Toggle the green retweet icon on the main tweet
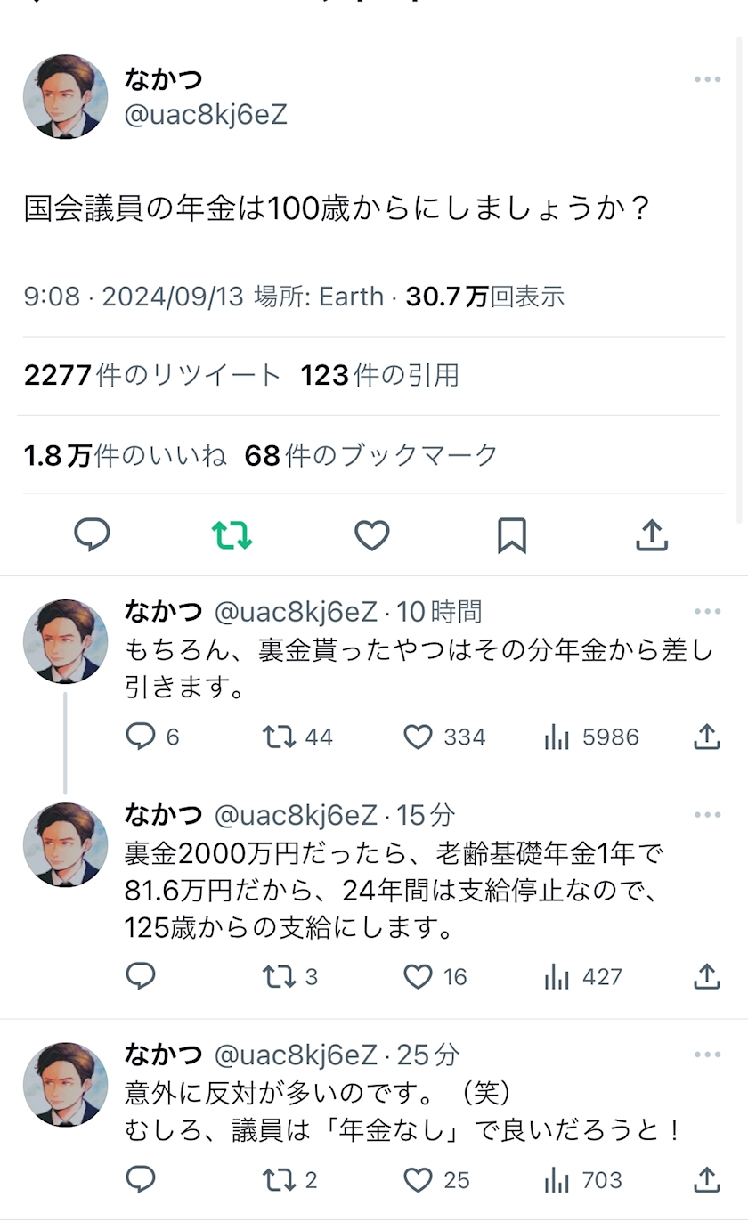748x1222 pixels. point(232,535)
